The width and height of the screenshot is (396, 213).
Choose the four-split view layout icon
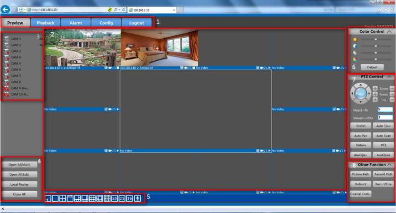click(x=63, y=198)
